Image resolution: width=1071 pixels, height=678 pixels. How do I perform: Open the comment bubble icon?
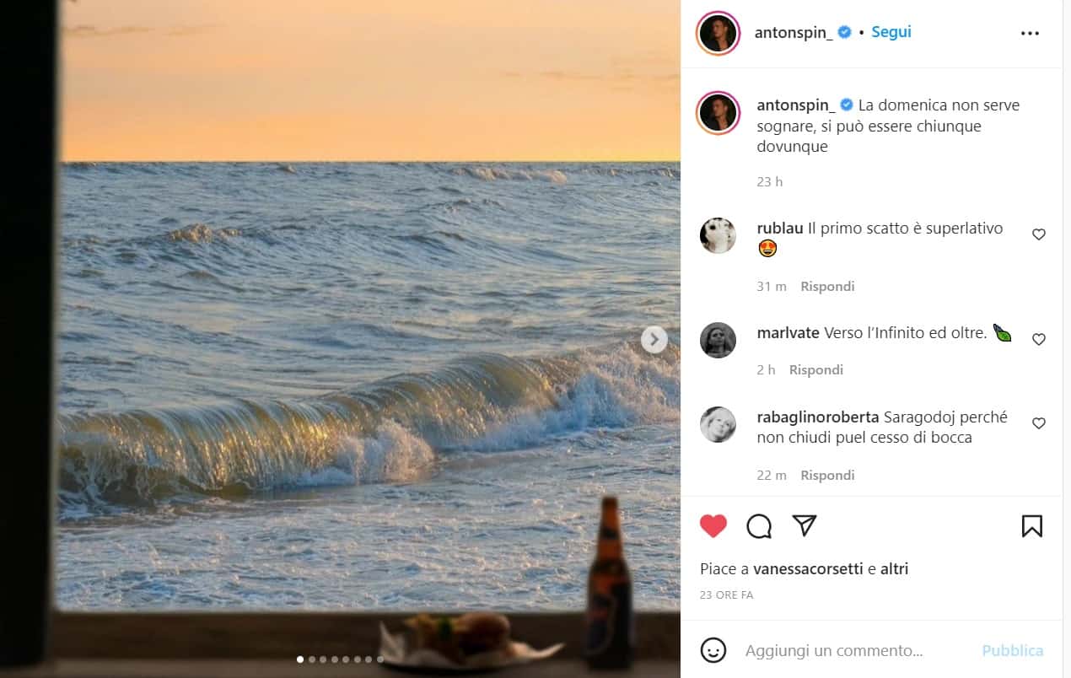point(759,526)
